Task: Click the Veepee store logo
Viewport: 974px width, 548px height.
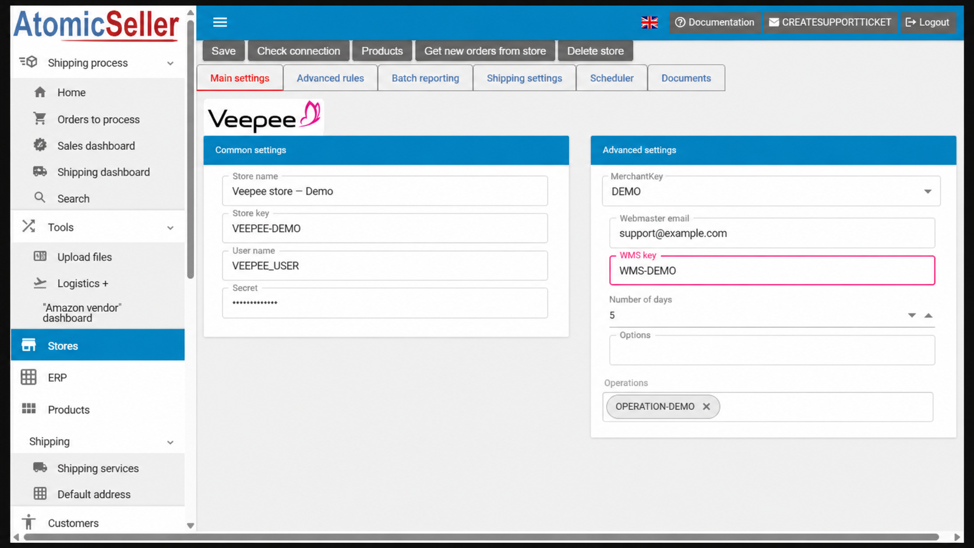Action: pos(264,116)
